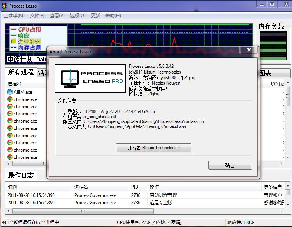
Task: Minimize the Process Lasso window
Action: 262,4
